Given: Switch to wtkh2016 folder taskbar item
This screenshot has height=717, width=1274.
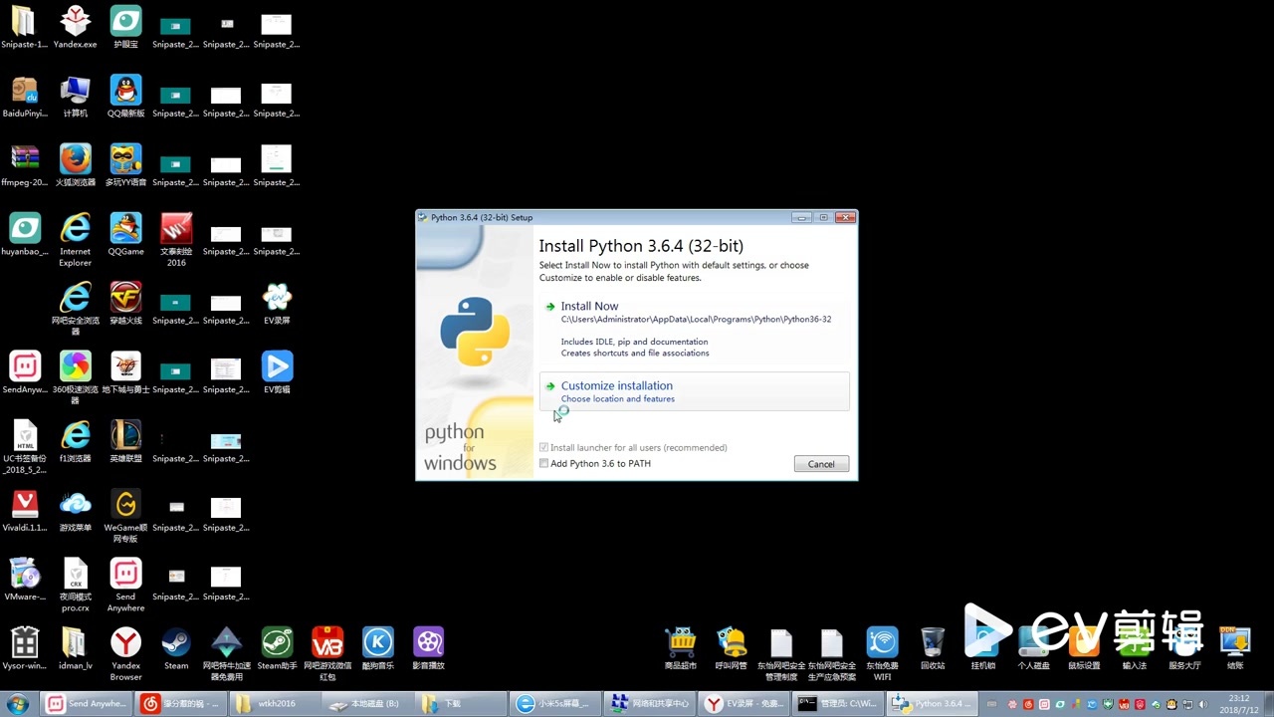Looking at the screenshot, I should click(276, 704).
